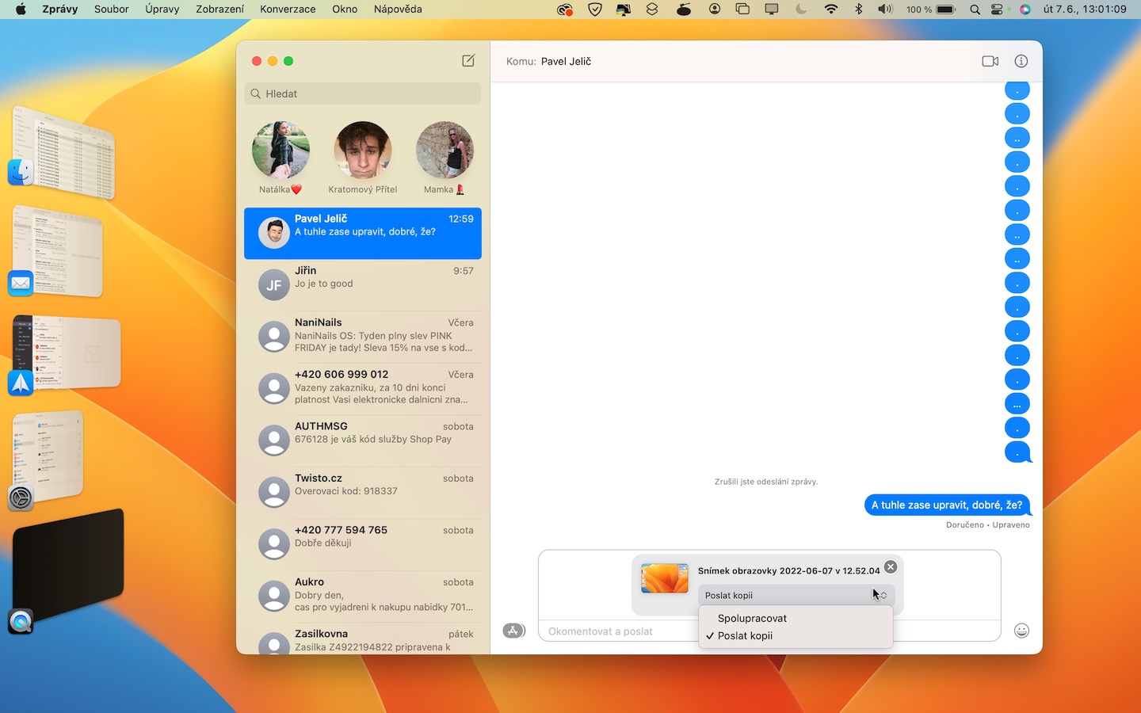Open the user account menu bar icon
Screen dimensions: 1141x713
click(715, 10)
